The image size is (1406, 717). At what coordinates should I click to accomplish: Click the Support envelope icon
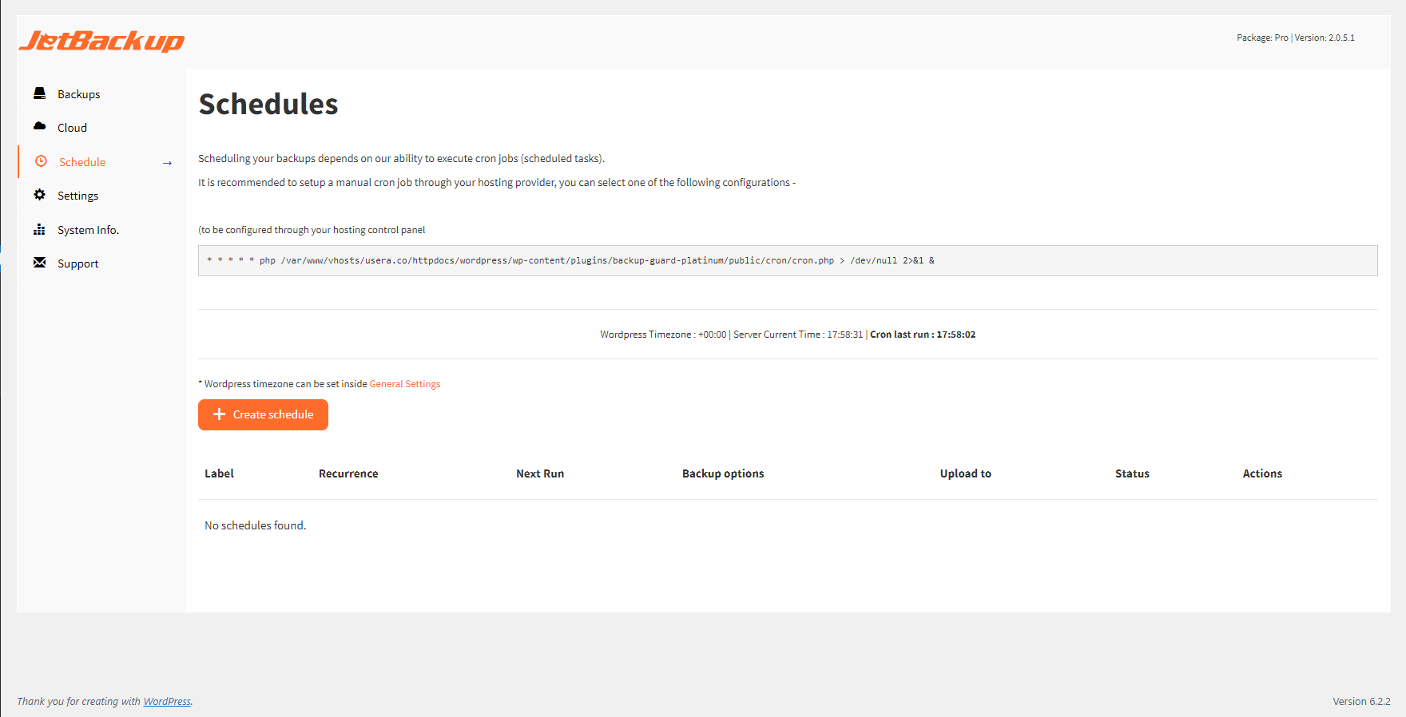[39, 263]
